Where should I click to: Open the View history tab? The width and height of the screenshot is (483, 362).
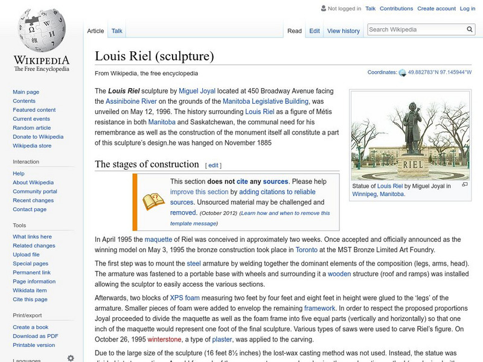tap(343, 30)
